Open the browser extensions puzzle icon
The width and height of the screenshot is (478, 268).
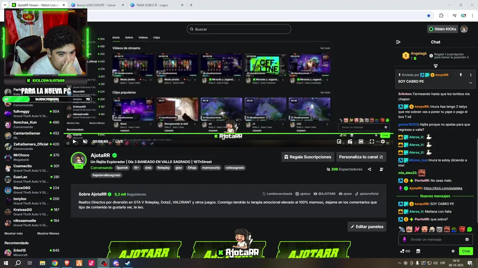point(441,16)
